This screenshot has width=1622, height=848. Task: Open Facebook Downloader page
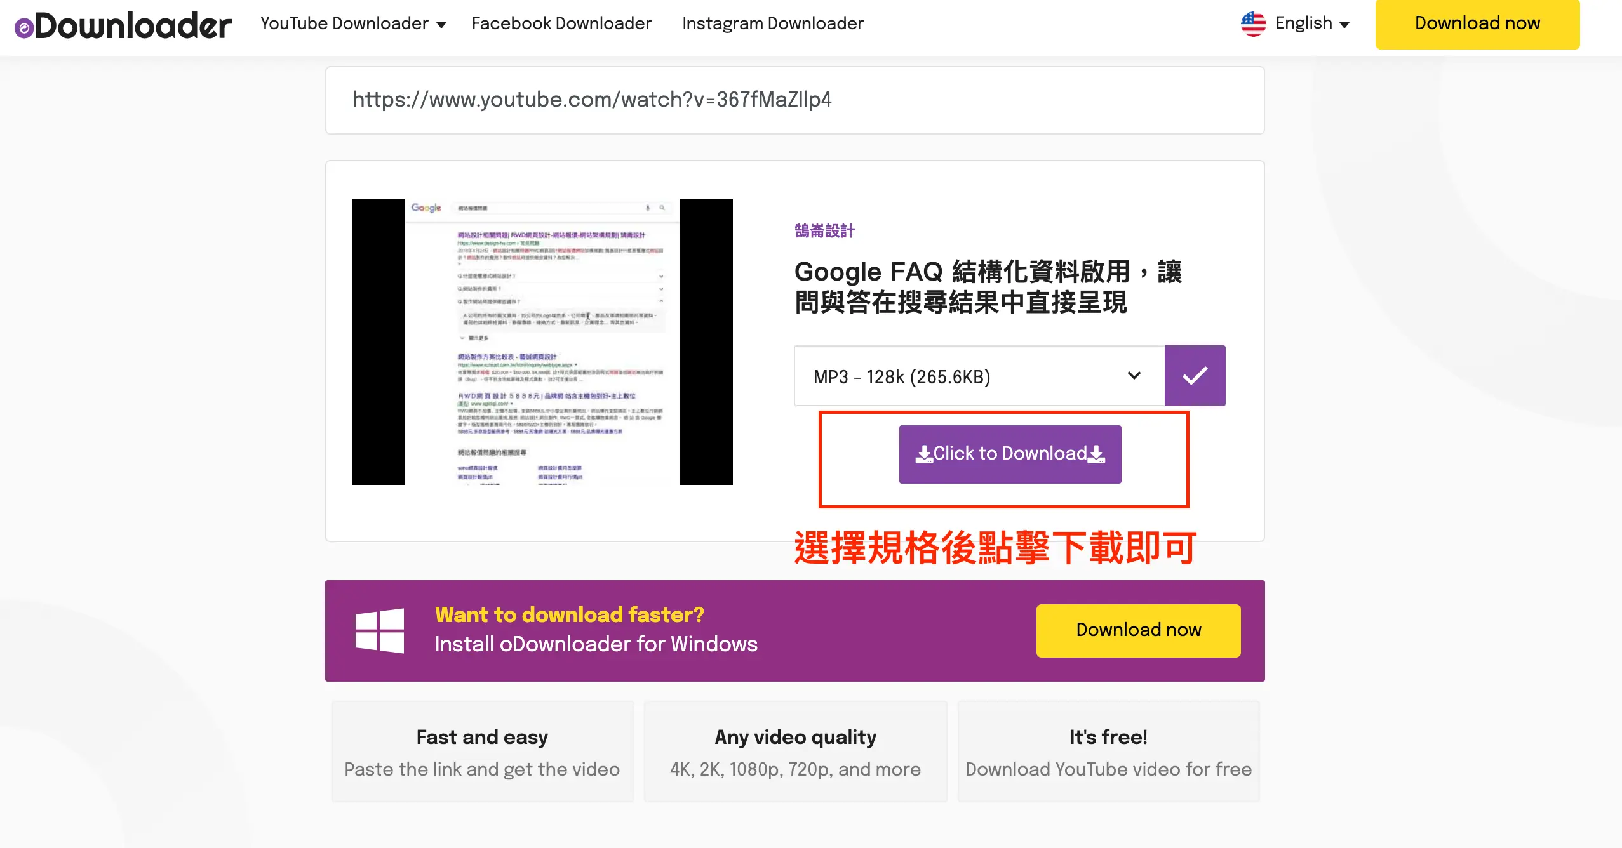coord(561,23)
